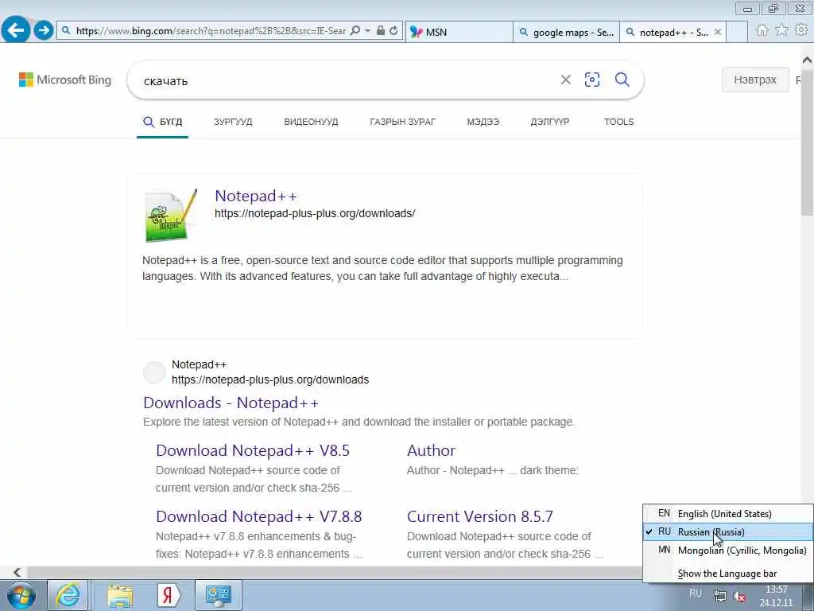Select Russian (Russia) input language
Viewport: 814px width, 611px height.
[728, 531]
